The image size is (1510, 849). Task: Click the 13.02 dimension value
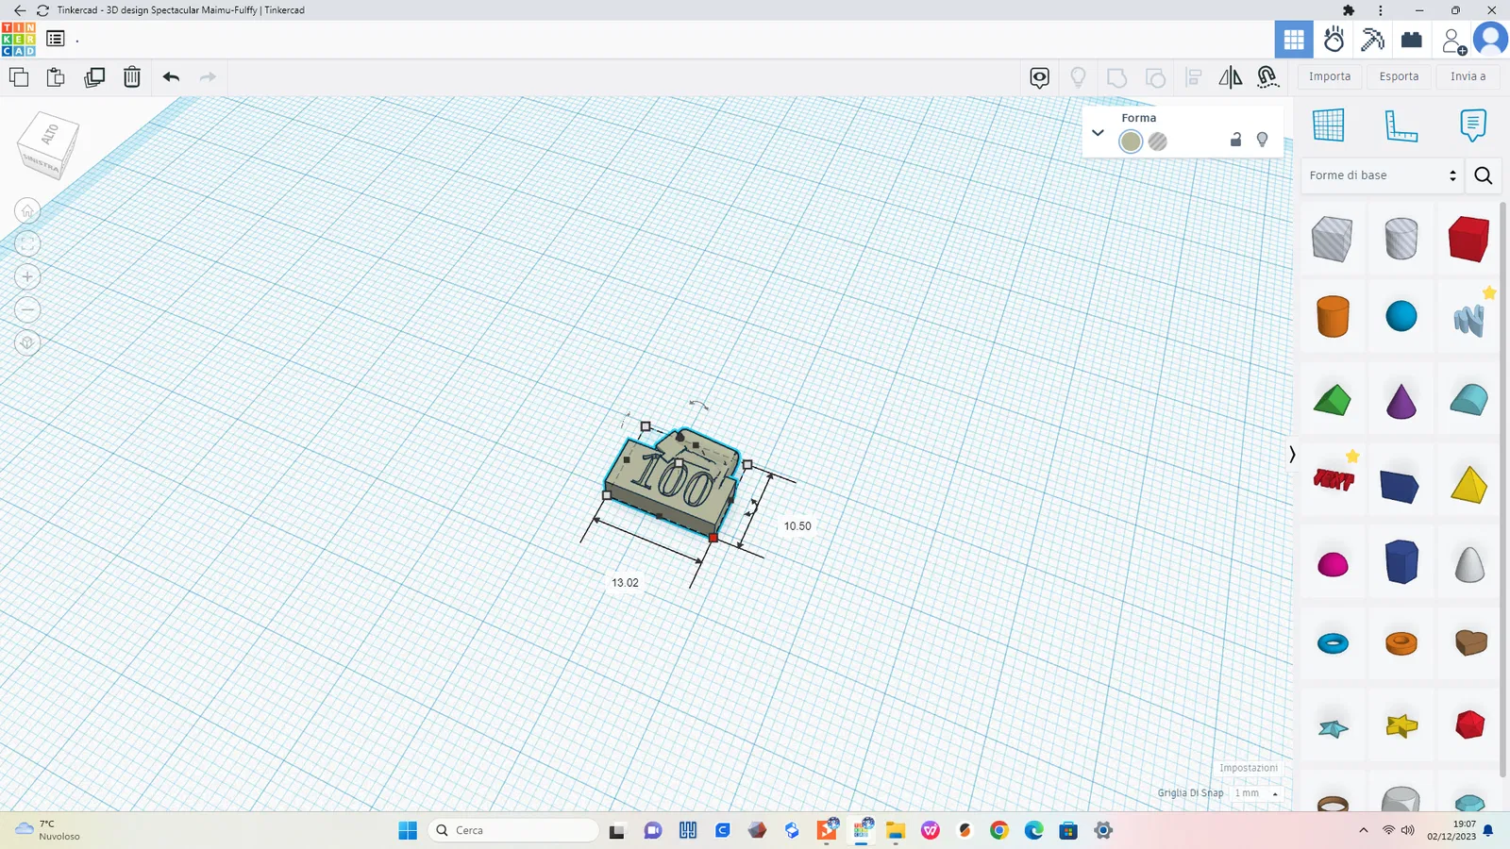(x=625, y=583)
